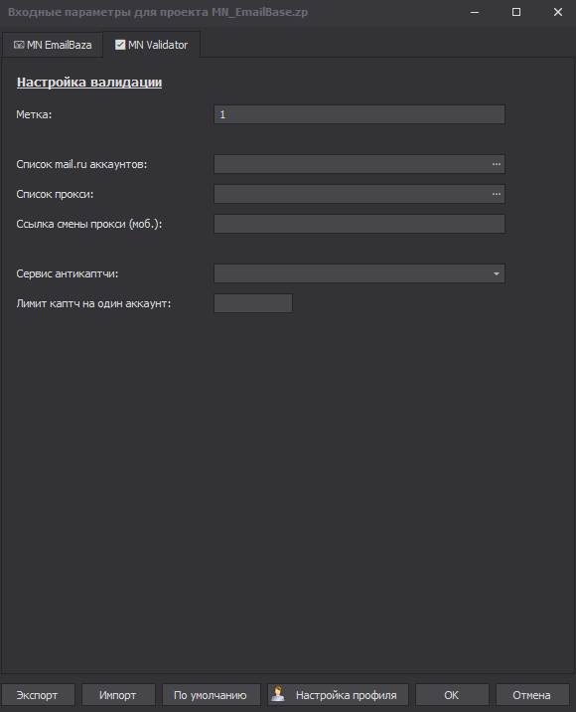The width and height of the screenshot is (576, 712).
Task: Click the profile person icon
Action: (278, 694)
